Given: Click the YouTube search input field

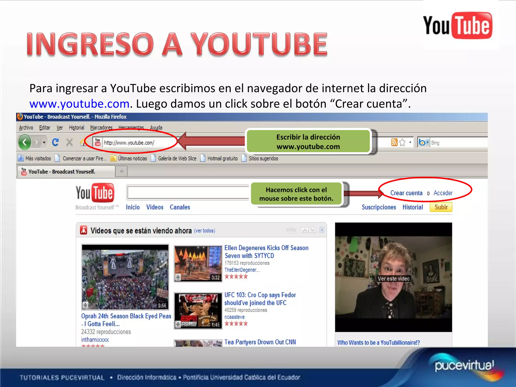Looking at the screenshot, I should (188, 193).
